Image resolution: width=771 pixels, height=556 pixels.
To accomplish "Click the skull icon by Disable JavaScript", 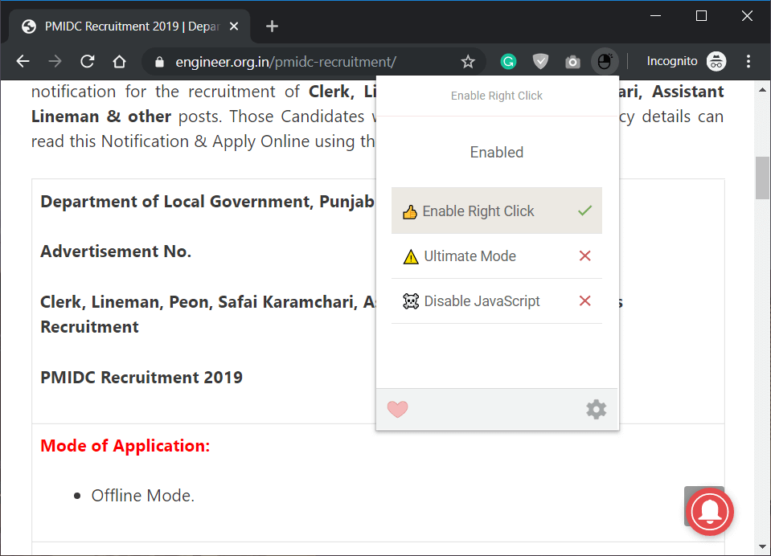I will pos(411,300).
